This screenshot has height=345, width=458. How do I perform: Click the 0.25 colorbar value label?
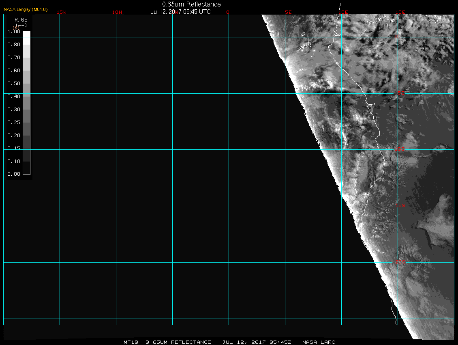click(14, 123)
